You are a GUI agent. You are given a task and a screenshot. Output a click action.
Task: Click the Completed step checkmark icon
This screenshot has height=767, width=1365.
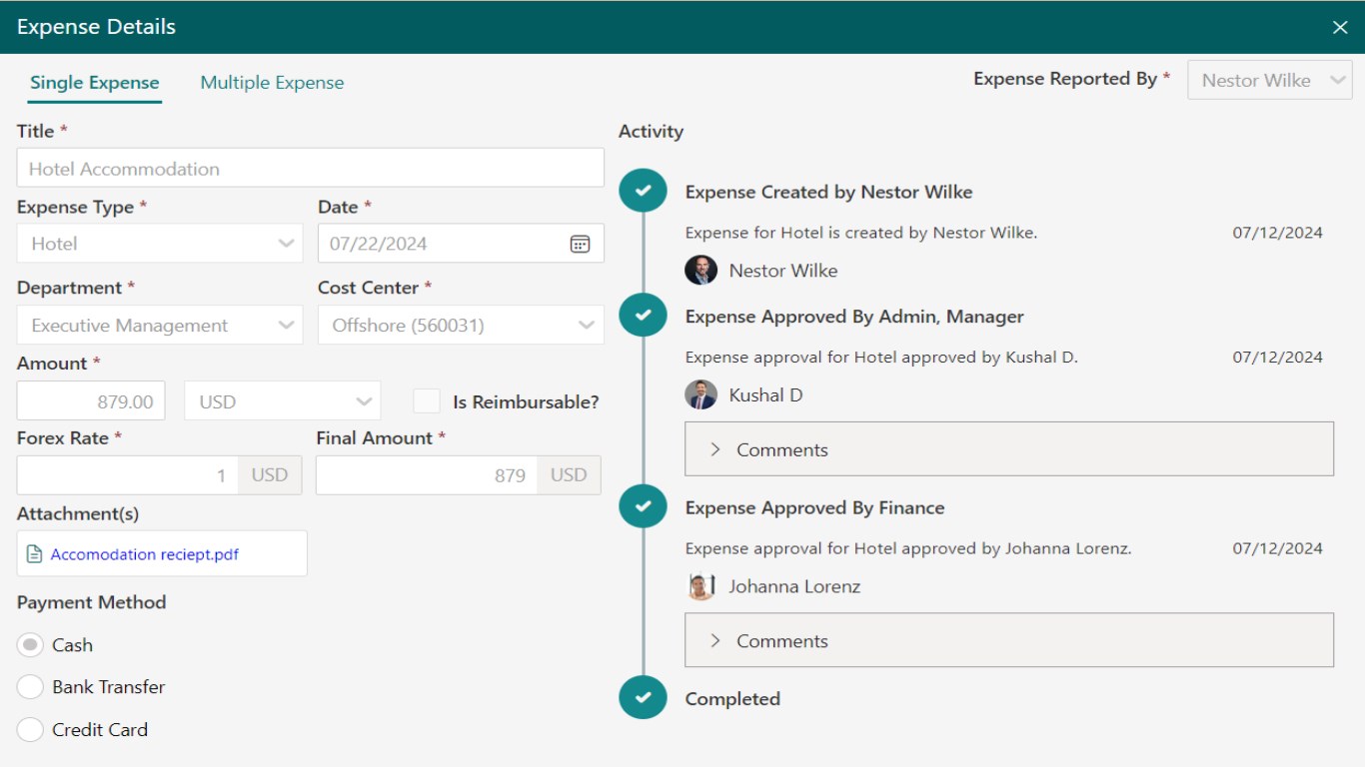[x=643, y=698]
